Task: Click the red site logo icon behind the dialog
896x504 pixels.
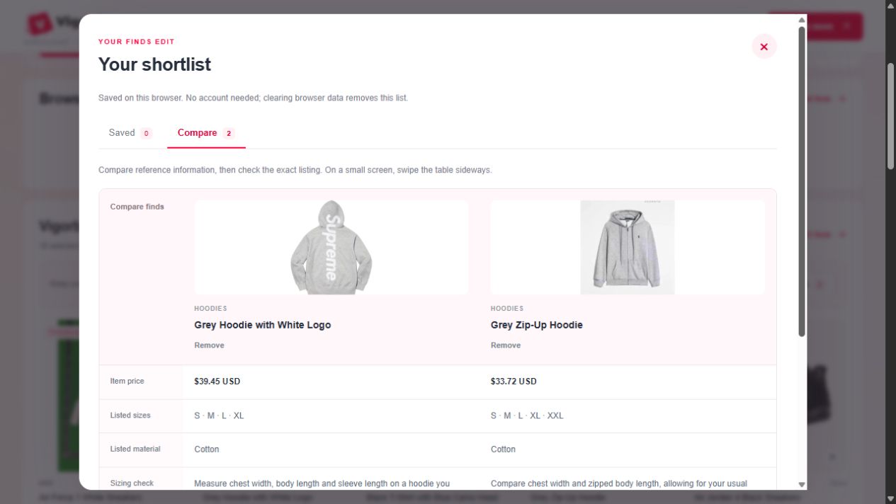Action: tap(39, 24)
